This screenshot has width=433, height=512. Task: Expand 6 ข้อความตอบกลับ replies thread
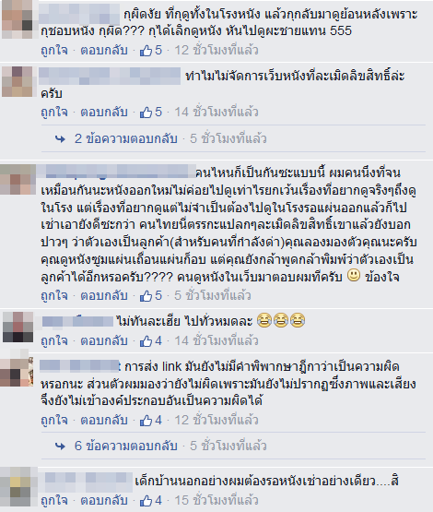pyautogui.click(x=126, y=446)
